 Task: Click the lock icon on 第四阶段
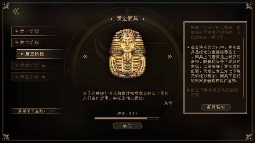[x=44, y=65]
